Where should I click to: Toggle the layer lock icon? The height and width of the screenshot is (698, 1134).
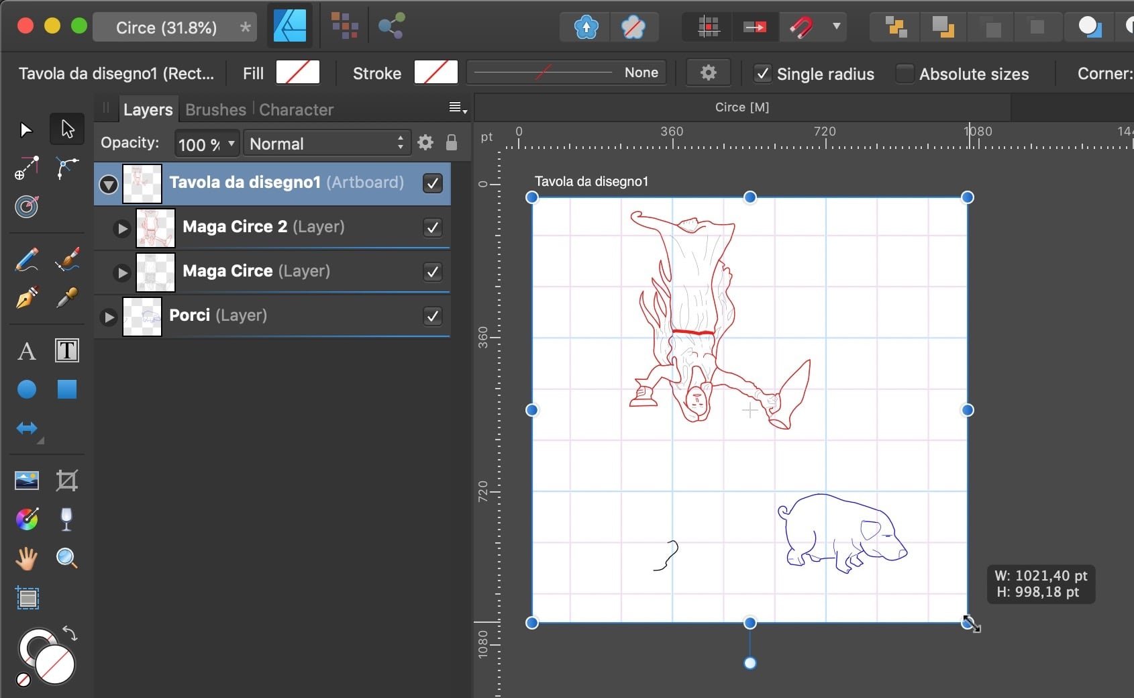point(452,142)
